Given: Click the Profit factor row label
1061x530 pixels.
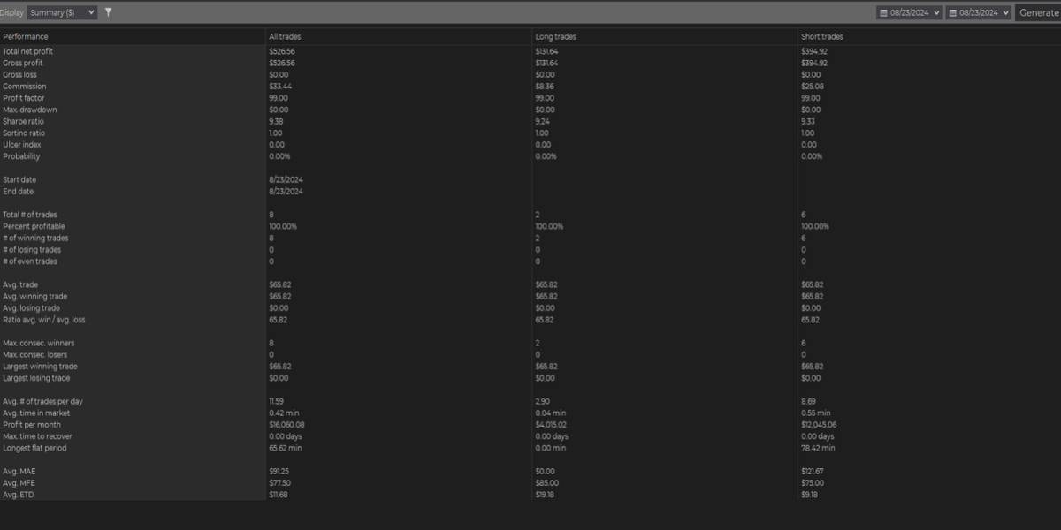Looking at the screenshot, I should [x=24, y=98].
